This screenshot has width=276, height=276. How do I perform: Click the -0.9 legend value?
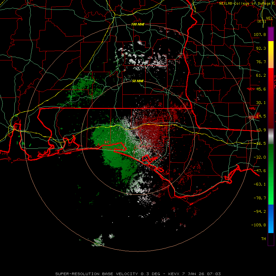pos(261,130)
